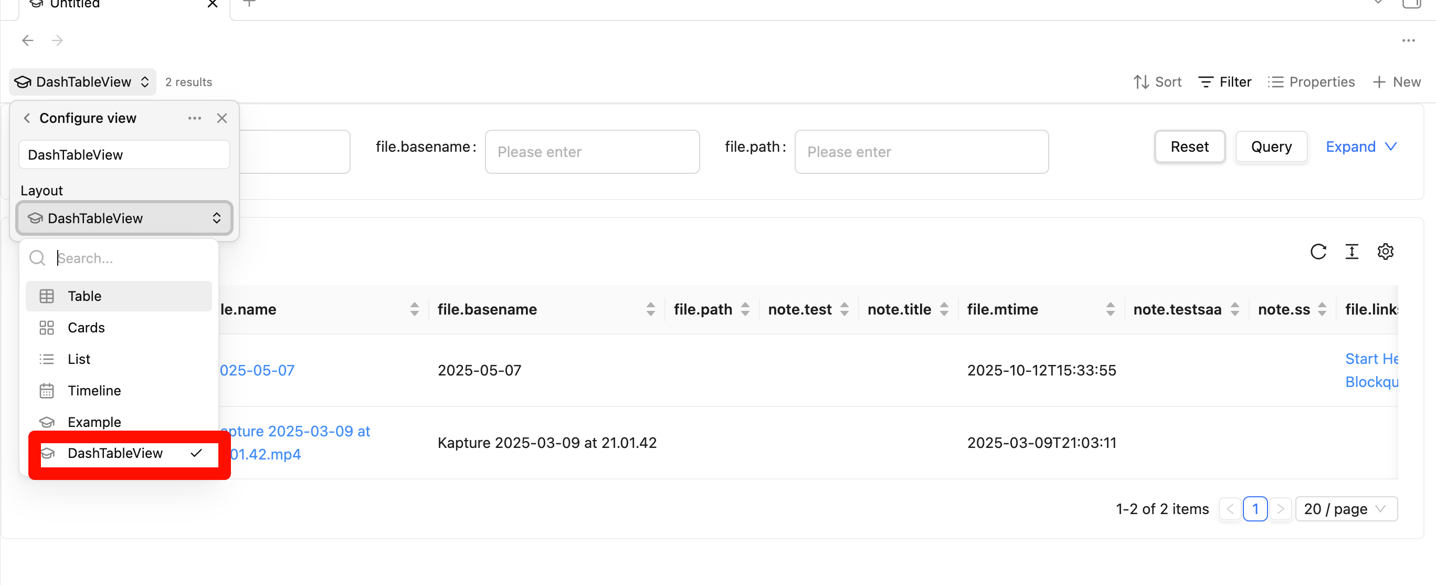Open the Layout dropdown in Configure view
1436x585 pixels.
point(124,218)
